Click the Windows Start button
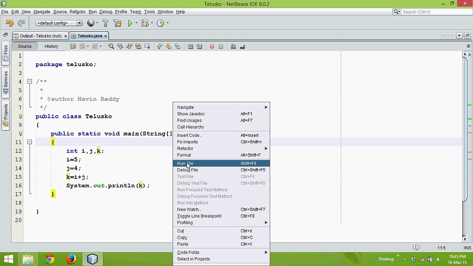 [8, 259]
